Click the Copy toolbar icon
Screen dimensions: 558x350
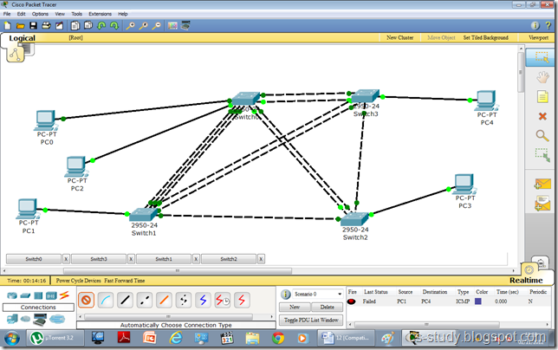pyautogui.click(x=75, y=26)
